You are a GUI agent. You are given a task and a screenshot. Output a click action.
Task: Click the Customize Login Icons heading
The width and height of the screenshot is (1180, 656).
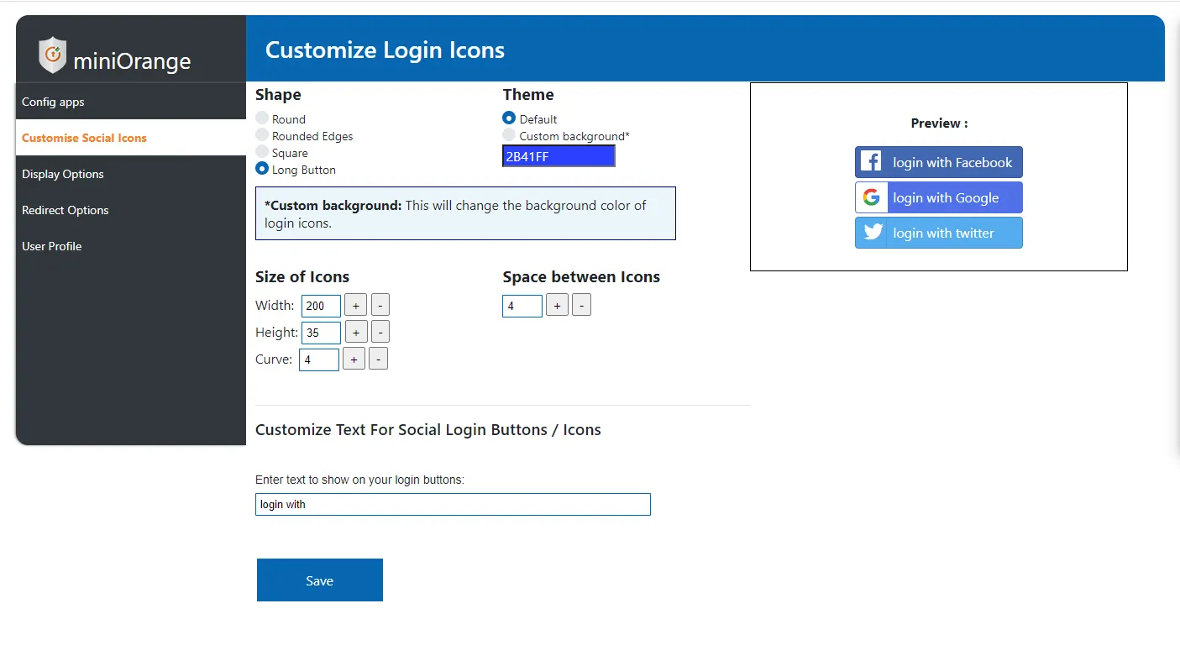(385, 50)
